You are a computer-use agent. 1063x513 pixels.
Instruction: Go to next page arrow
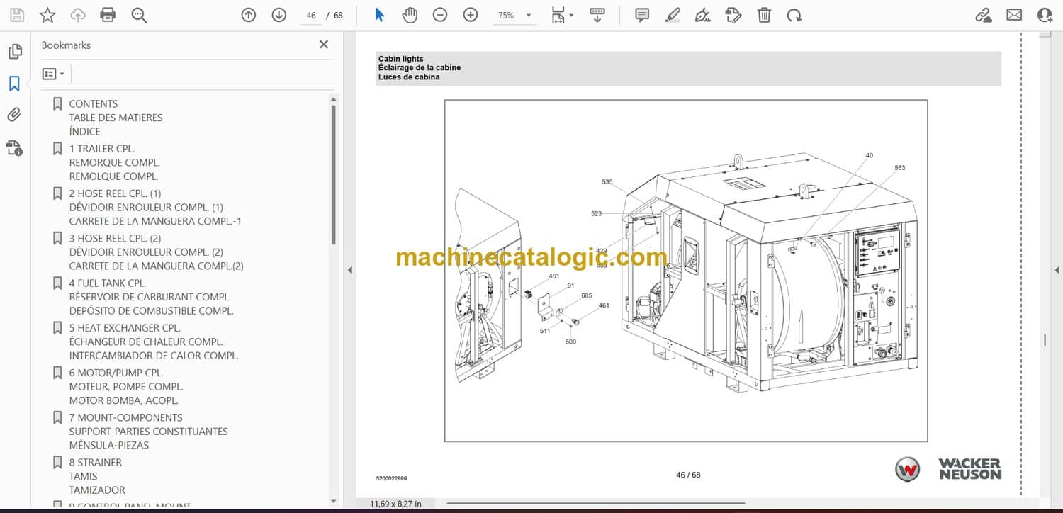(x=279, y=15)
